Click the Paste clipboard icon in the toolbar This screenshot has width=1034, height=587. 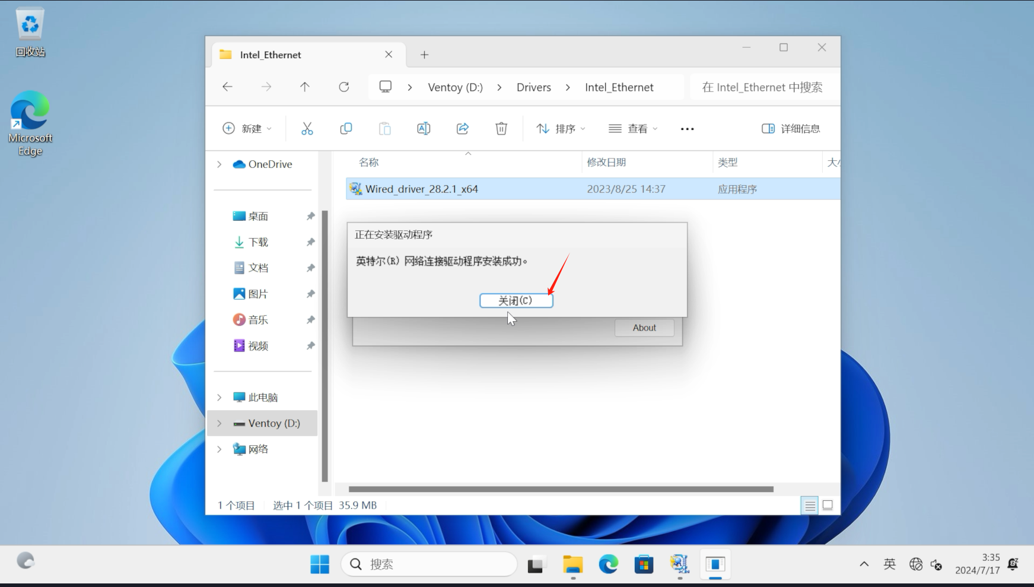[x=384, y=128]
